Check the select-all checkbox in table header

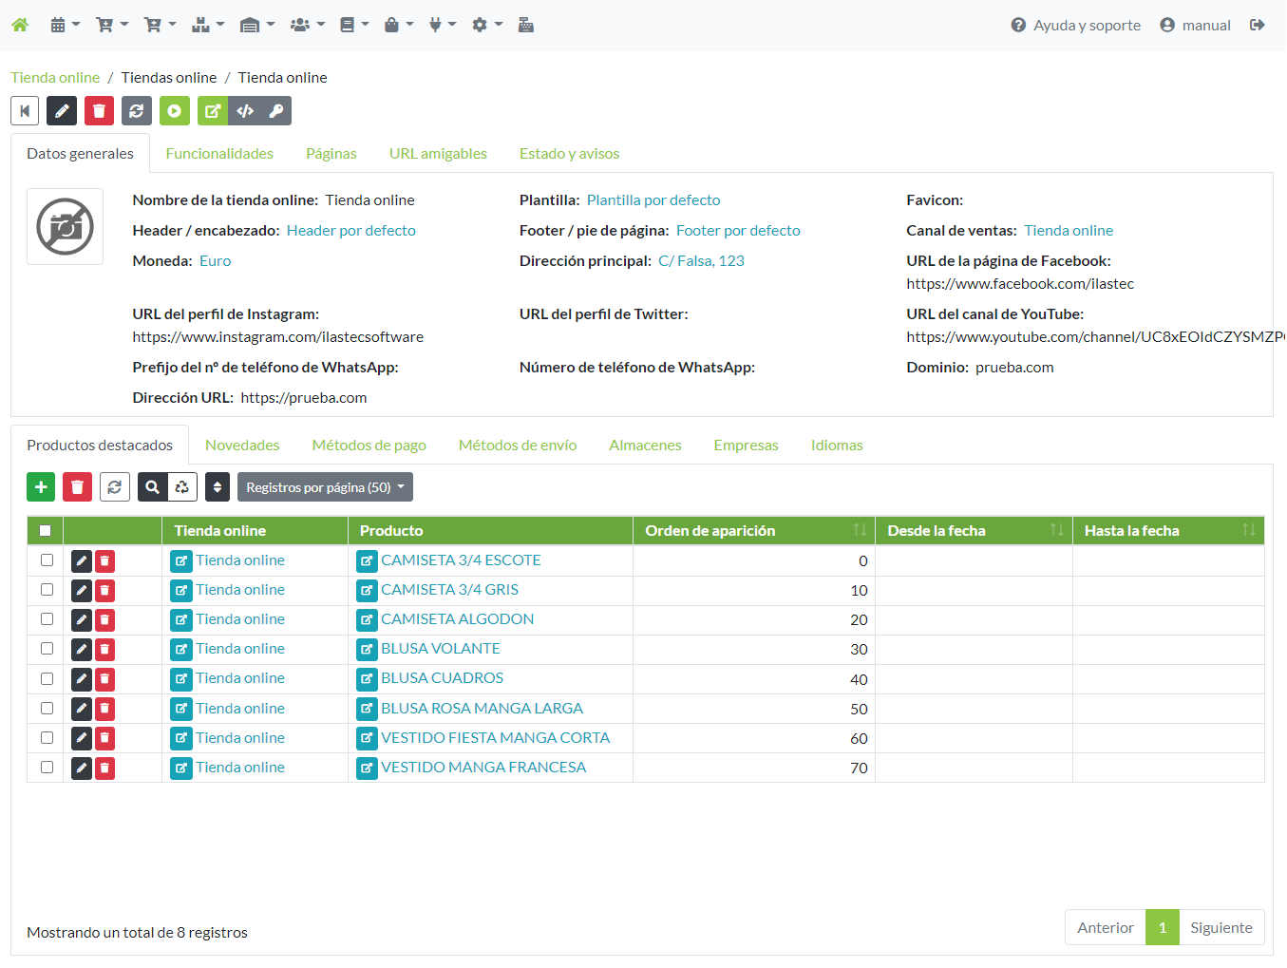point(45,531)
